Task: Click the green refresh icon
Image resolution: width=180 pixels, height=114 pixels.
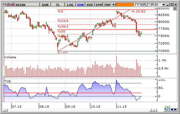Action: (x=167, y=108)
